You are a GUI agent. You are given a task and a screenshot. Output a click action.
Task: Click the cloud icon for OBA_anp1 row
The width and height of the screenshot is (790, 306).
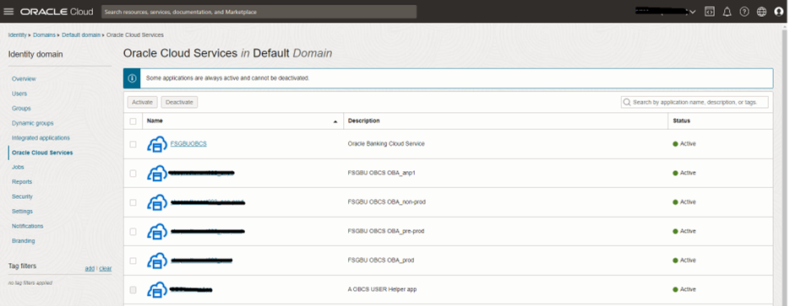(x=156, y=174)
